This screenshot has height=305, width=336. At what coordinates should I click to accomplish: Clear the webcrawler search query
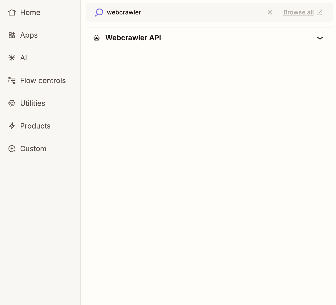pyautogui.click(x=270, y=12)
